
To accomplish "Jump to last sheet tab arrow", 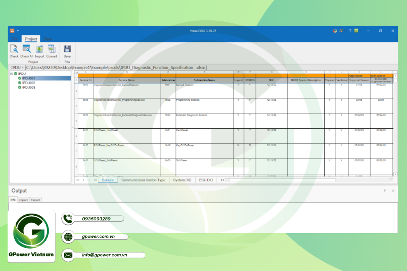I will point(95,180).
